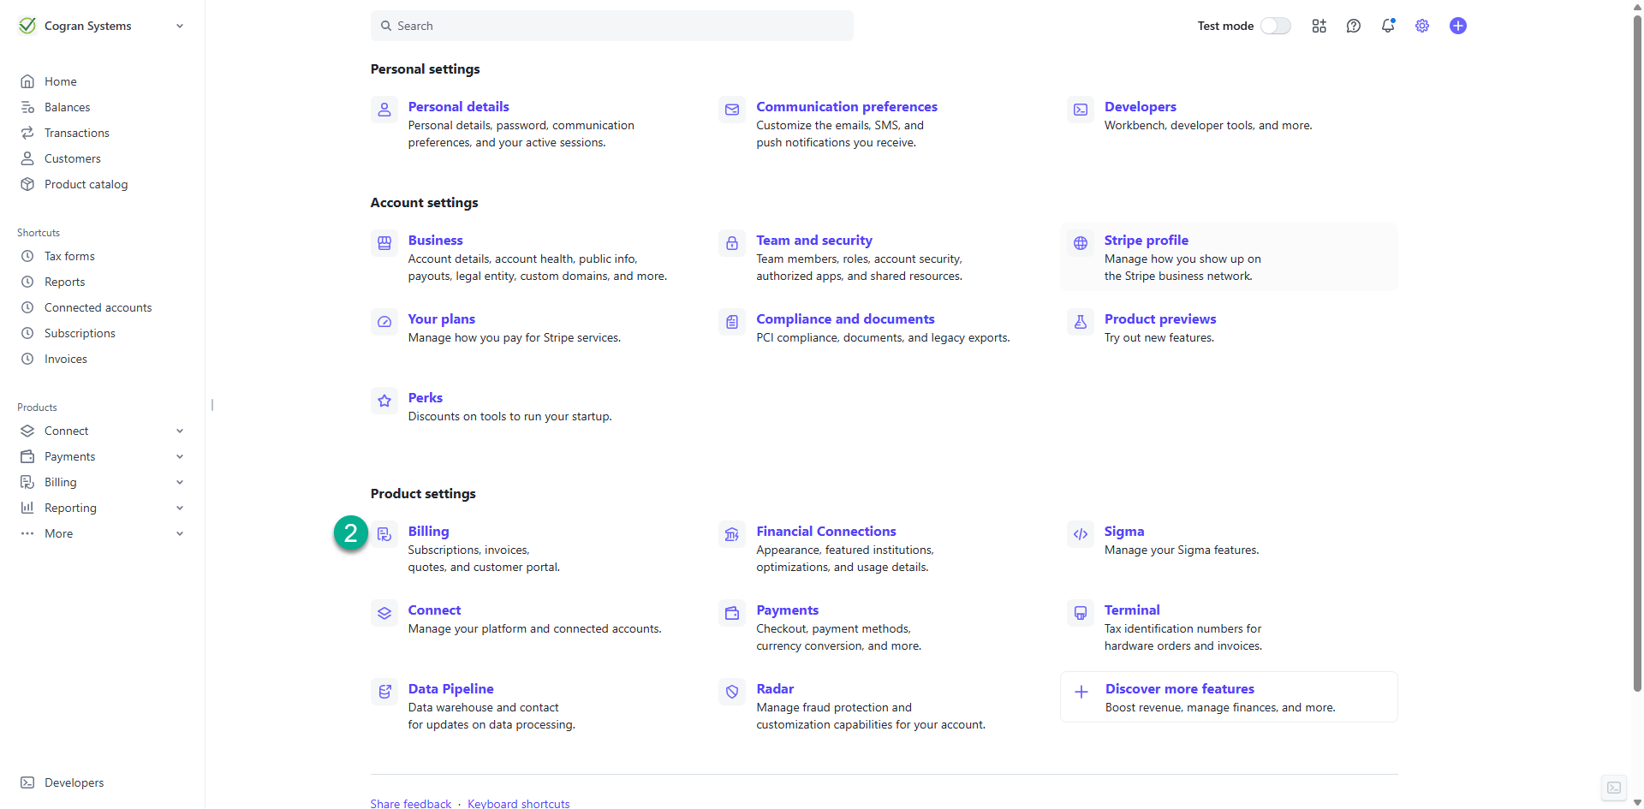The height and width of the screenshot is (809, 1644).
Task: Click the Perks star icon
Action: [384, 401]
